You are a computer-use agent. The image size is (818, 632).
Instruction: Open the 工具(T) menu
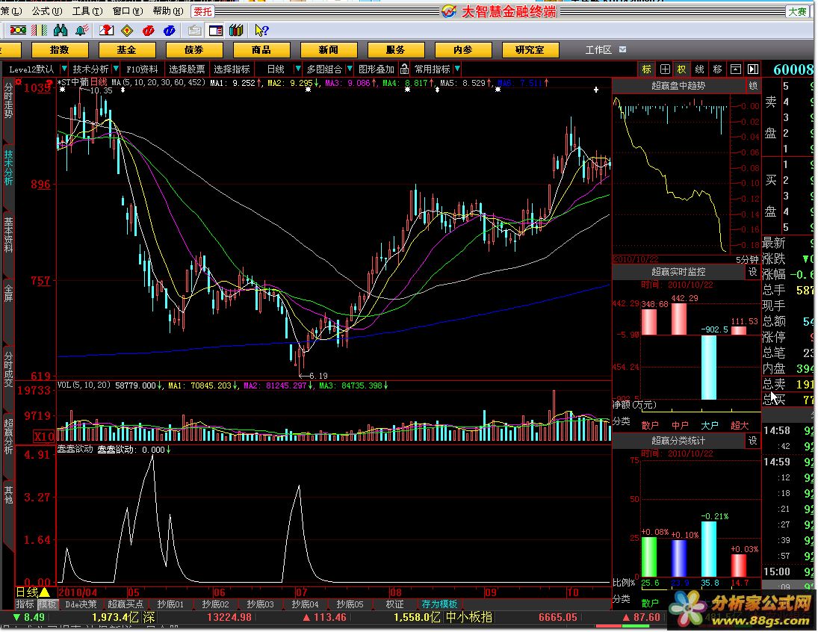(x=87, y=11)
